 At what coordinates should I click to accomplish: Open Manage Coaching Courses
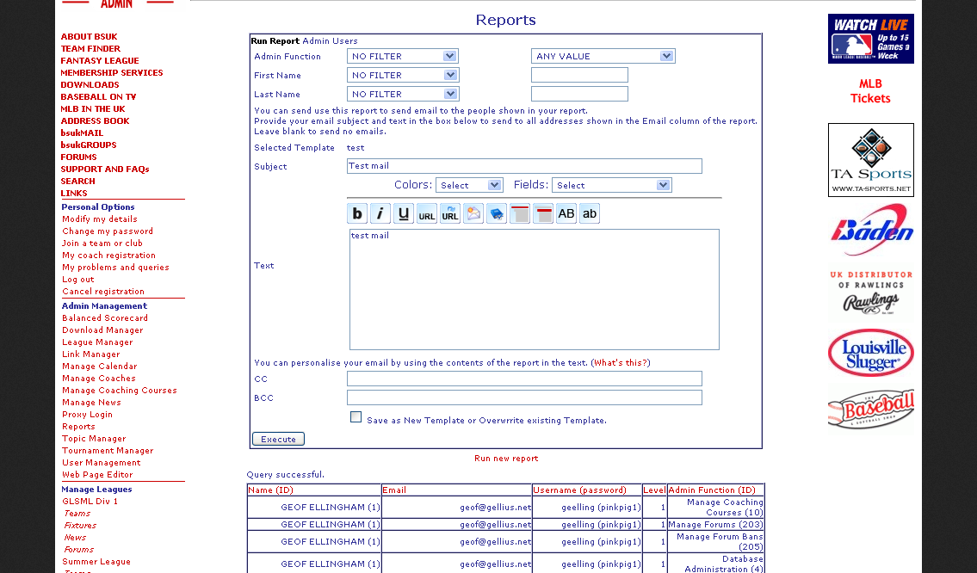click(x=119, y=390)
